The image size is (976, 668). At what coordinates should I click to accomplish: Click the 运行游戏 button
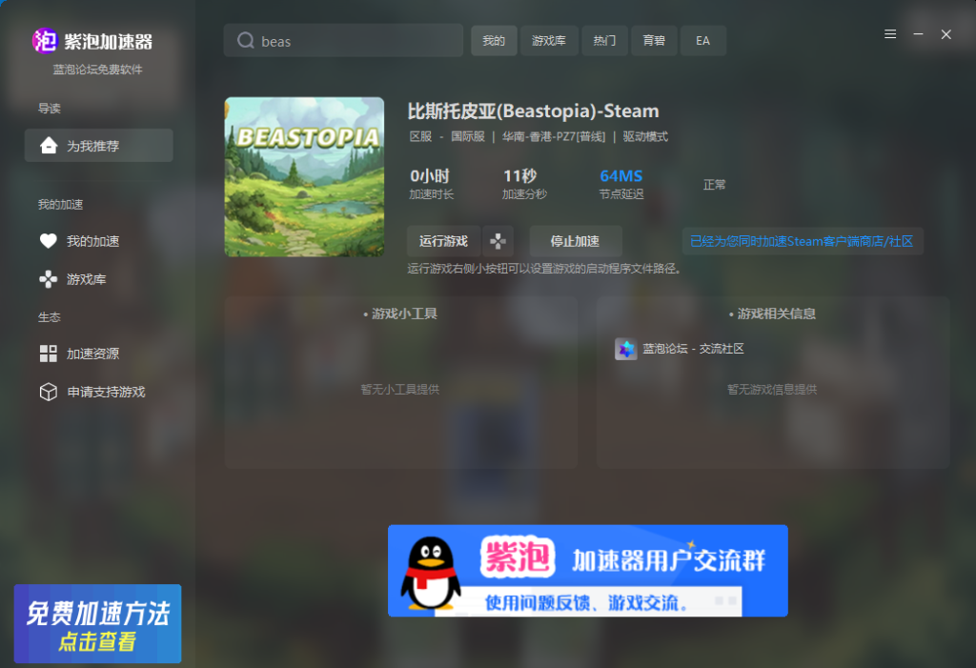tap(444, 241)
